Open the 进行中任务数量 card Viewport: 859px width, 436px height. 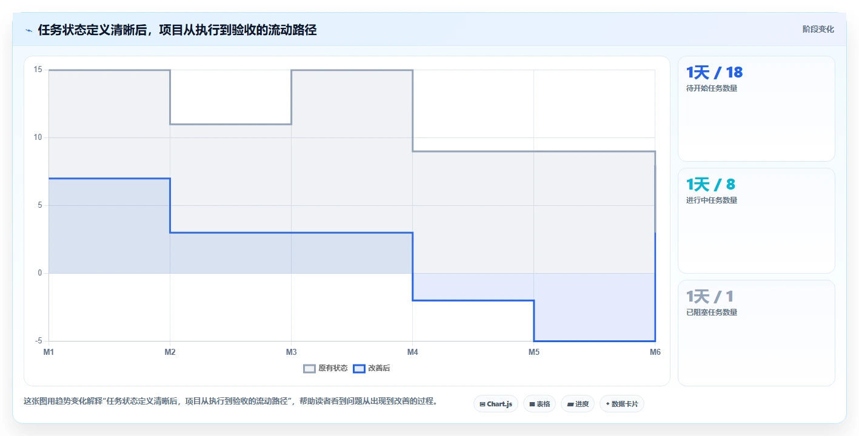[x=756, y=221]
